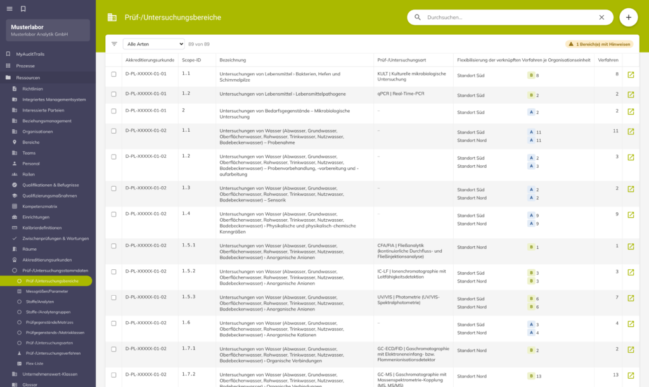Open the Alle Arten dropdown
The width and height of the screenshot is (649, 387).
pos(153,44)
